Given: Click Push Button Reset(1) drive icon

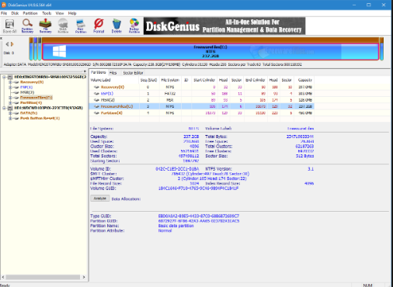Looking at the screenshot, I should 16,118.
